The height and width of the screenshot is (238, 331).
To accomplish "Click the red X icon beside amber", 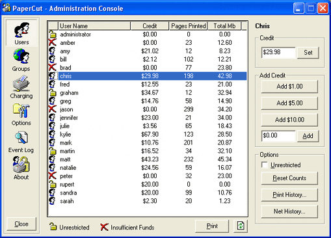I will pyautogui.click(x=52, y=42).
